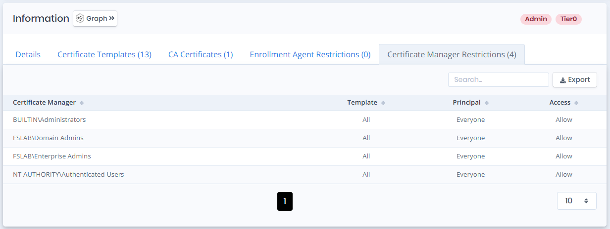Viewport: 610px width, 229px height.
Task: Switch to CA Certificates (1) tab
Action: 201,55
